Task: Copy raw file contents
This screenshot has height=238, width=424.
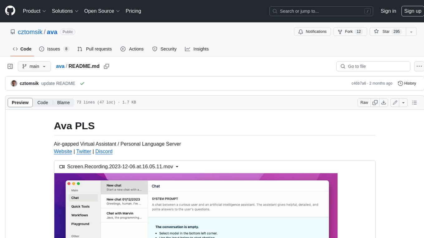Action: coord(375,102)
